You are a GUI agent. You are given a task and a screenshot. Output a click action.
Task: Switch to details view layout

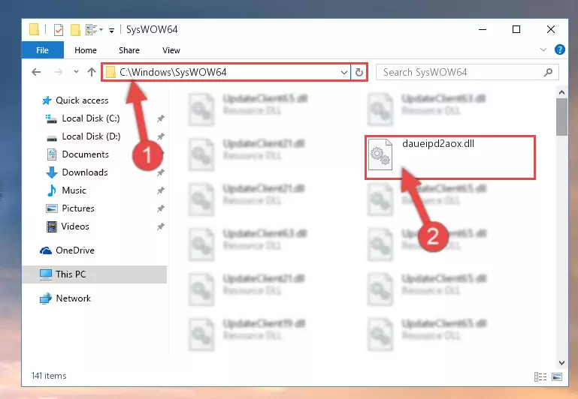540,377
